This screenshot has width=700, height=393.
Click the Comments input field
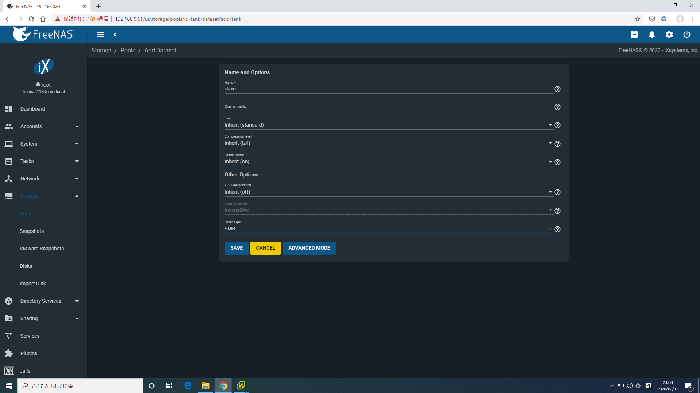pos(388,107)
